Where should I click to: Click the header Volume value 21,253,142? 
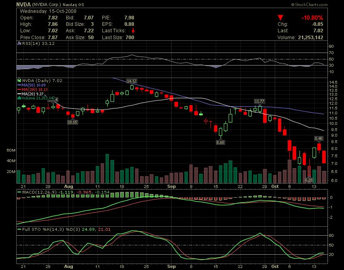pos(310,37)
